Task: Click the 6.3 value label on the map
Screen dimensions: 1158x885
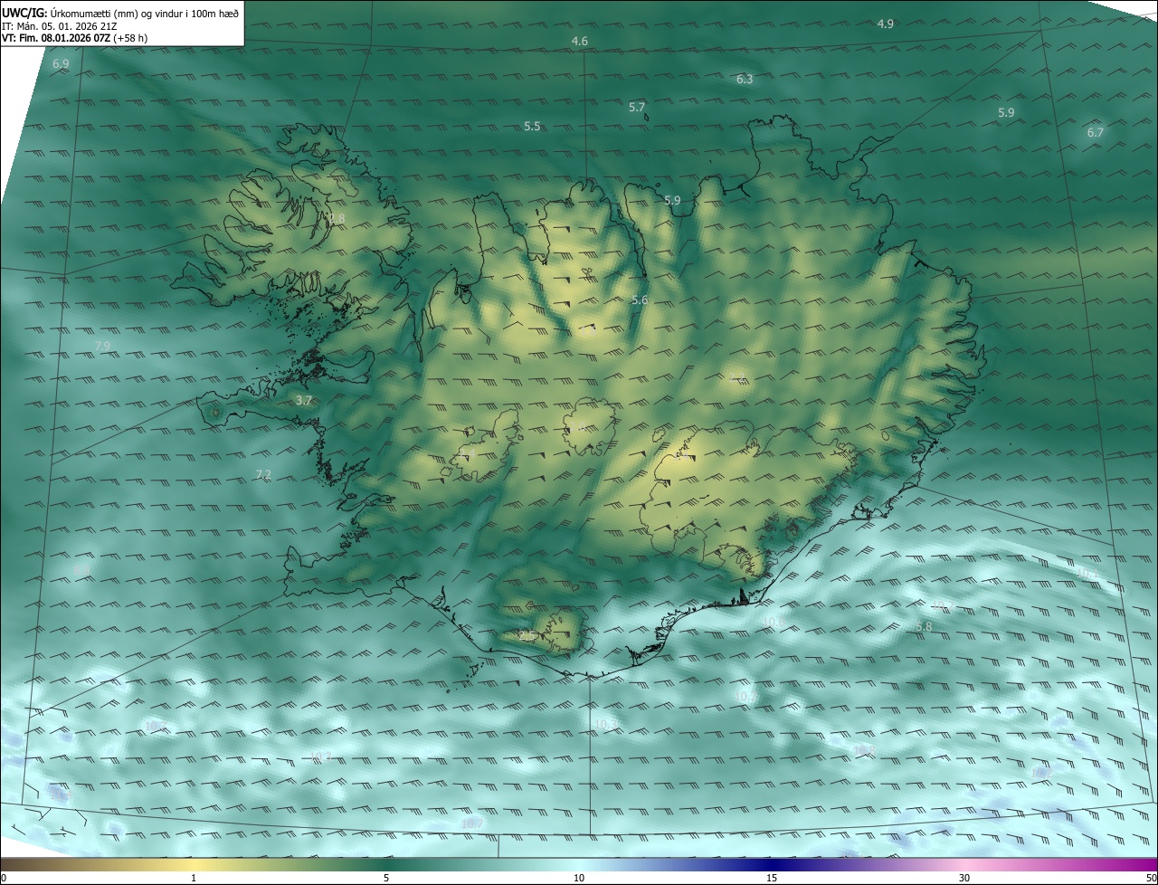Action: pyautogui.click(x=745, y=80)
